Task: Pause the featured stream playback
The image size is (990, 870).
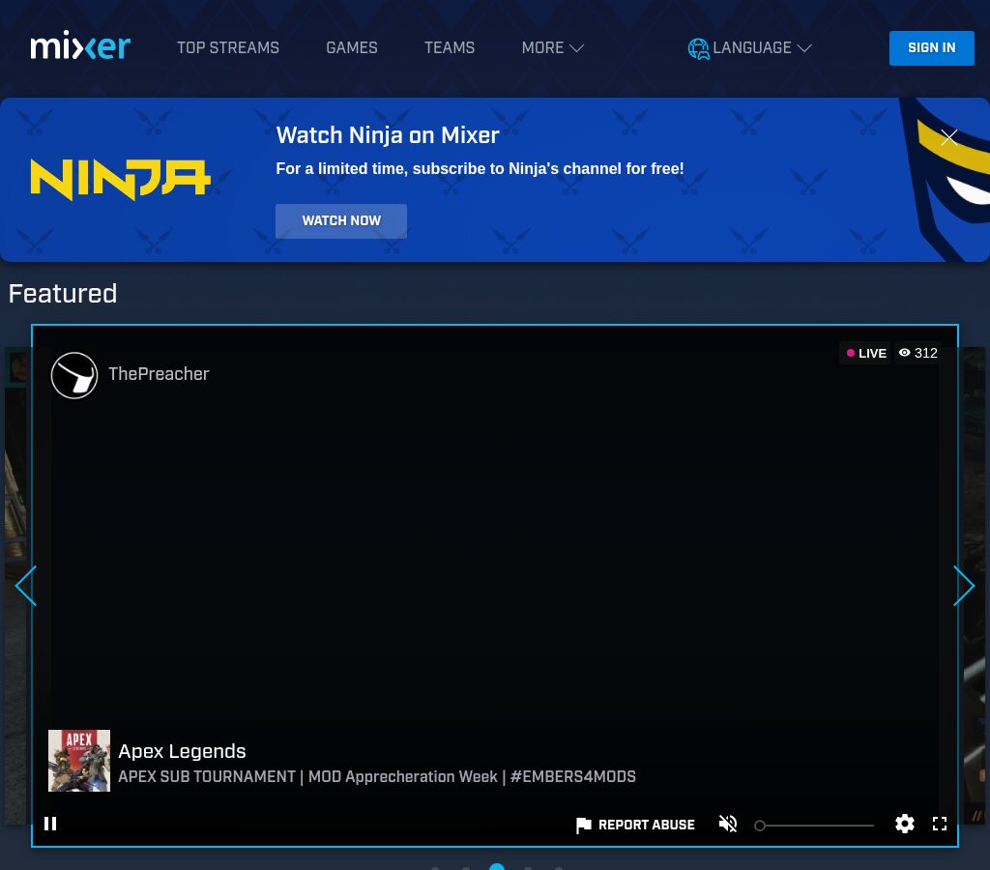Action: click(x=50, y=824)
